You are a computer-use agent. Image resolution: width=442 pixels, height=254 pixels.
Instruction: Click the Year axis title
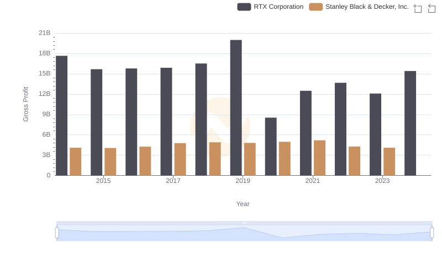point(243,204)
